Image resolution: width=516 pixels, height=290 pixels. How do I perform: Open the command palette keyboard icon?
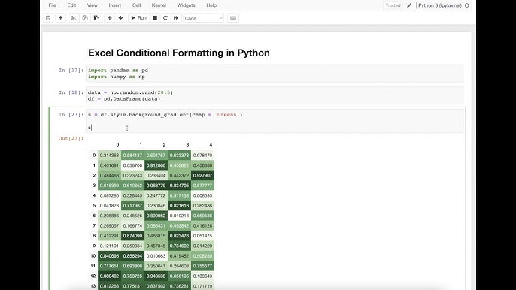pyautogui.click(x=233, y=18)
